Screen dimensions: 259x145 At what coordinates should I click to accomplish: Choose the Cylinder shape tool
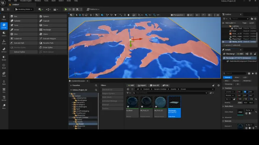tap(24, 21)
